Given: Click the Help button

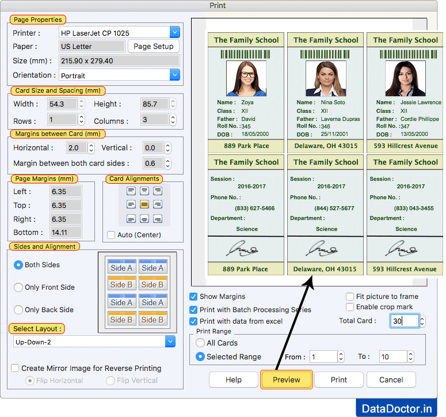Looking at the screenshot, I should tap(234, 380).
